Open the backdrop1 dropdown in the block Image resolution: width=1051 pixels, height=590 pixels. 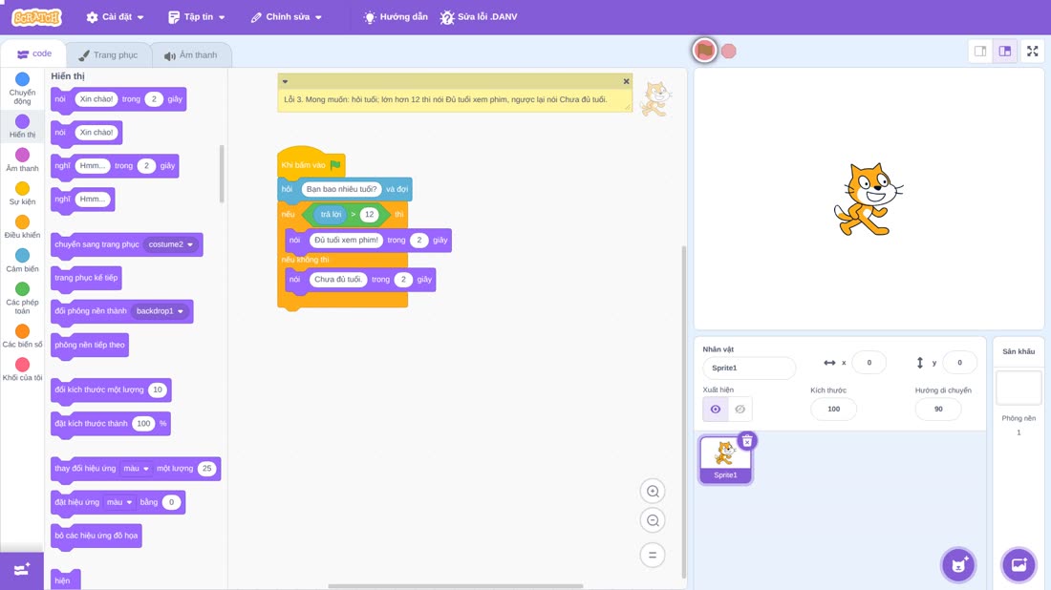point(160,311)
